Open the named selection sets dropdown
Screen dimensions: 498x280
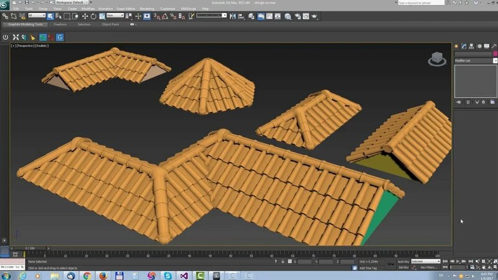coord(211,16)
